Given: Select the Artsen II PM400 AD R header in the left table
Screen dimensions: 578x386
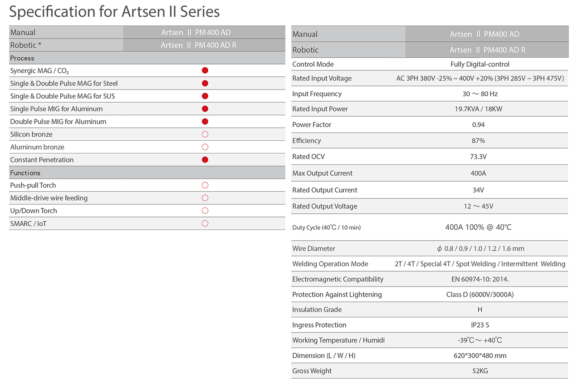Looking at the screenshot, I should (199, 45).
